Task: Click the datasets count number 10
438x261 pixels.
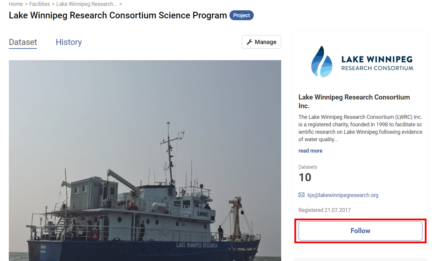Action: pos(305,177)
